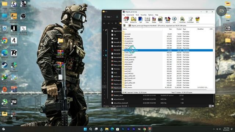Open Recycle Bin on desktop
The image size is (235, 132).
click(x=4, y=29)
